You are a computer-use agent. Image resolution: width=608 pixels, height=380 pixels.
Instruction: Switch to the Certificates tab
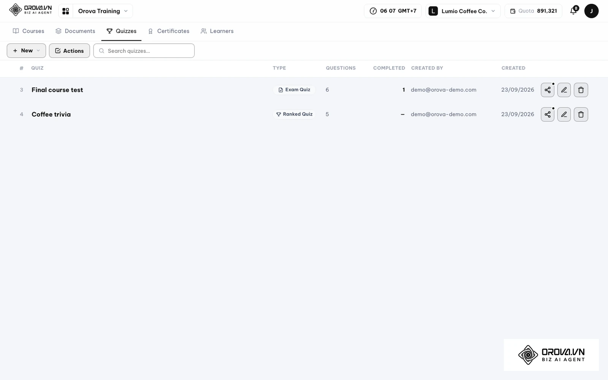point(168,31)
